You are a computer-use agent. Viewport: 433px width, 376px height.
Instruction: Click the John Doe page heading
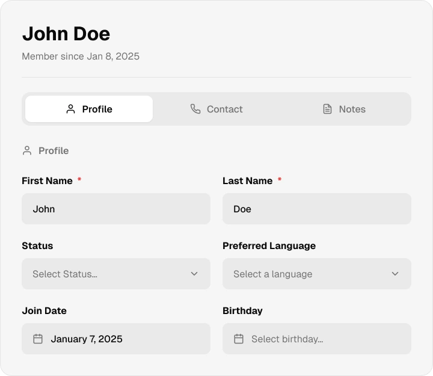click(x=66, y=34)
